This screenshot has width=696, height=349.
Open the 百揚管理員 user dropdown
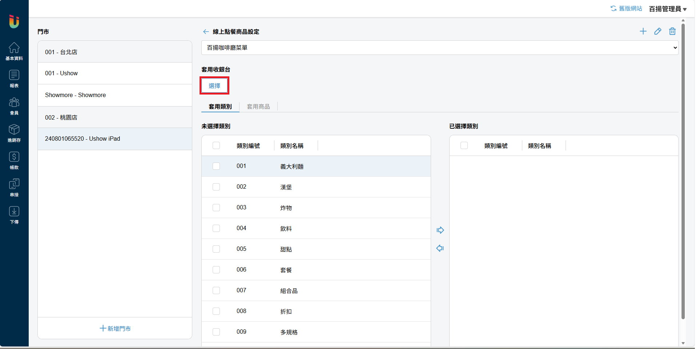667,9
